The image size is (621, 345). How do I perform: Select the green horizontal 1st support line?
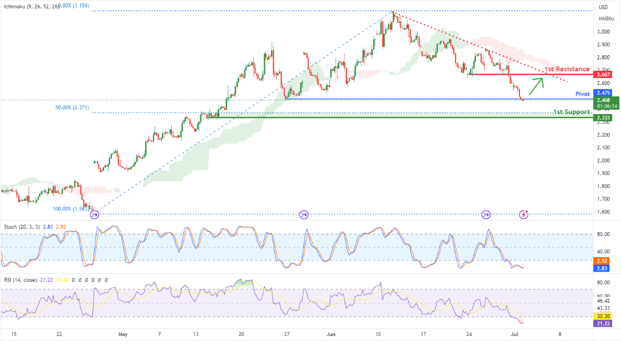400,117
